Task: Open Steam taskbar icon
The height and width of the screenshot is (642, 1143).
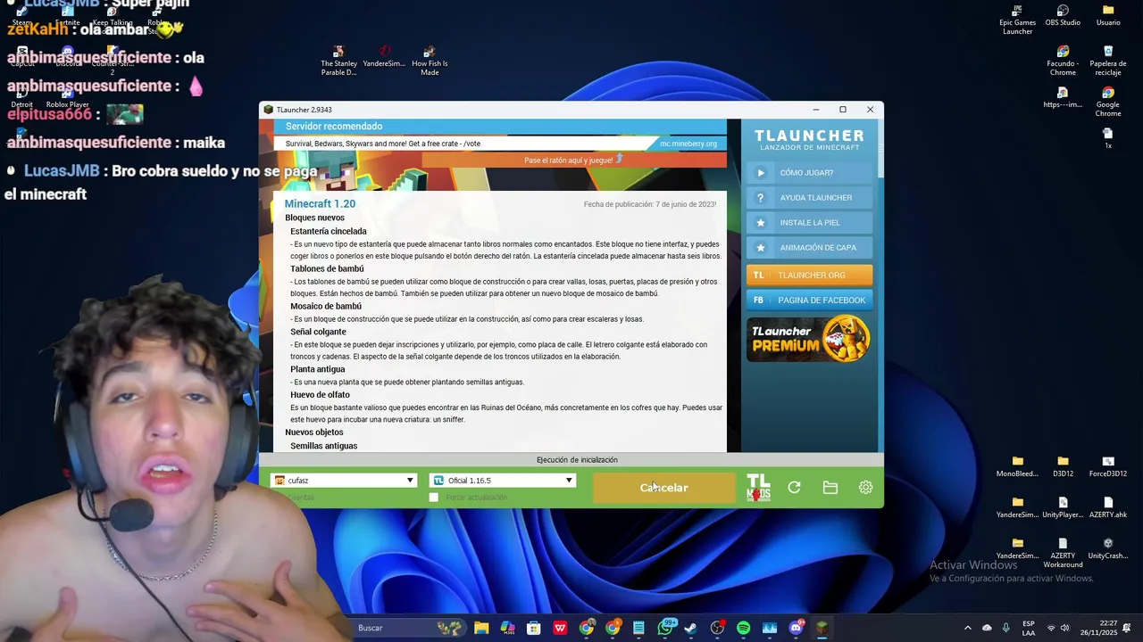Action: [x=690, y=628]
